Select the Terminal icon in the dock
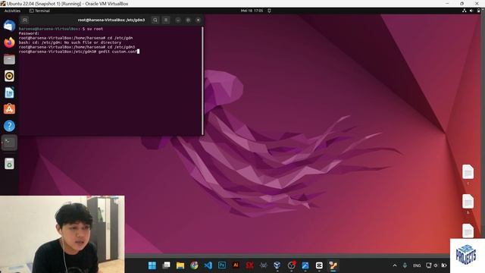 (9, 143)
